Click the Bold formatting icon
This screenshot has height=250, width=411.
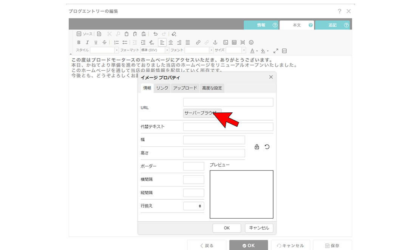(79, 42)
